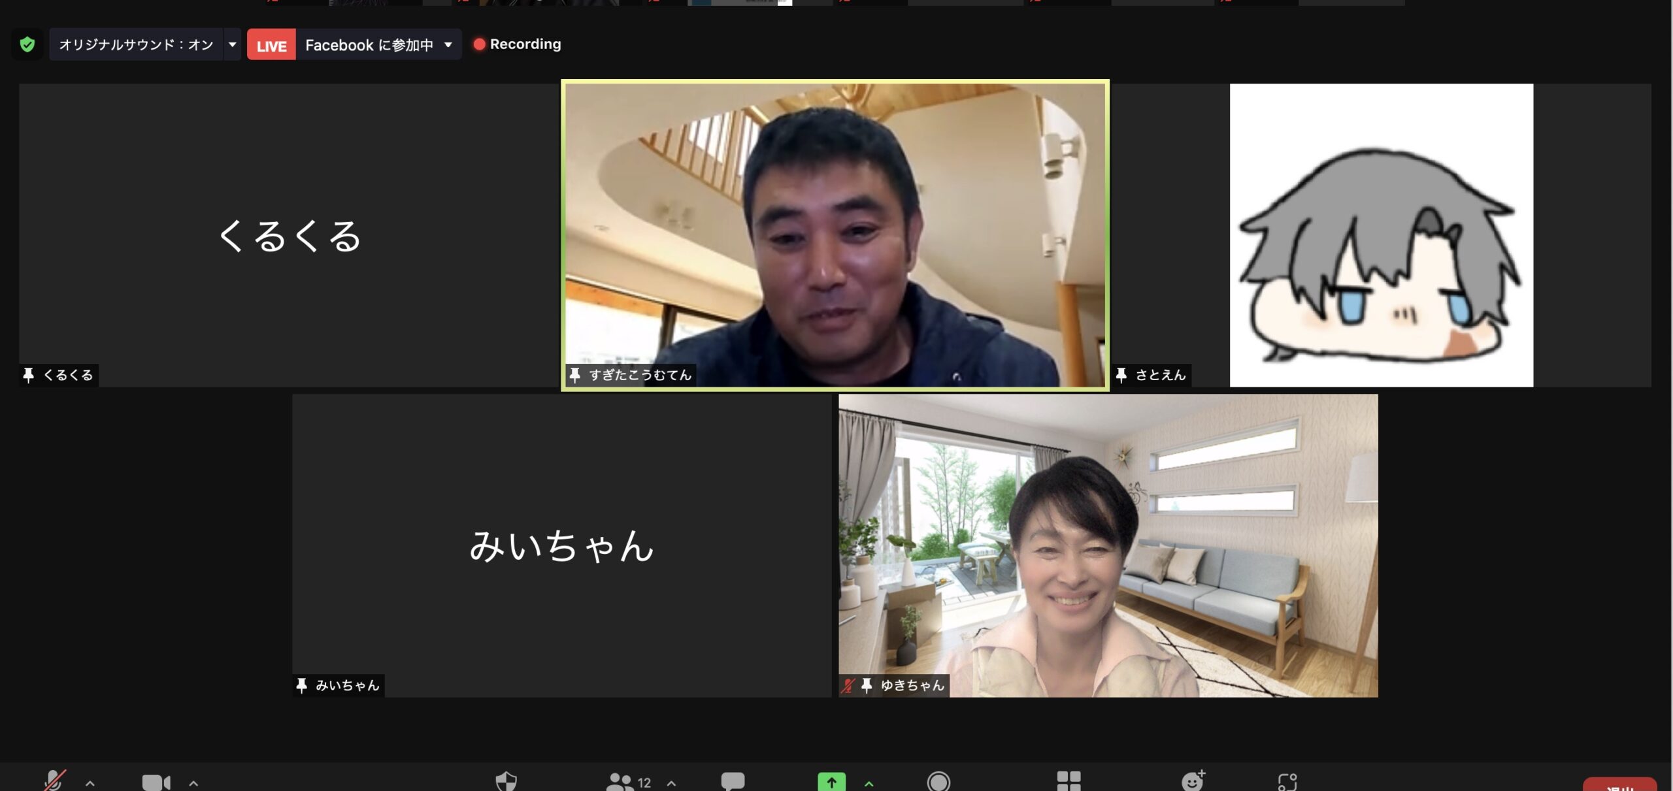Open the chat bubble panel
1673x791 pixels.
(x=732, y=781)
